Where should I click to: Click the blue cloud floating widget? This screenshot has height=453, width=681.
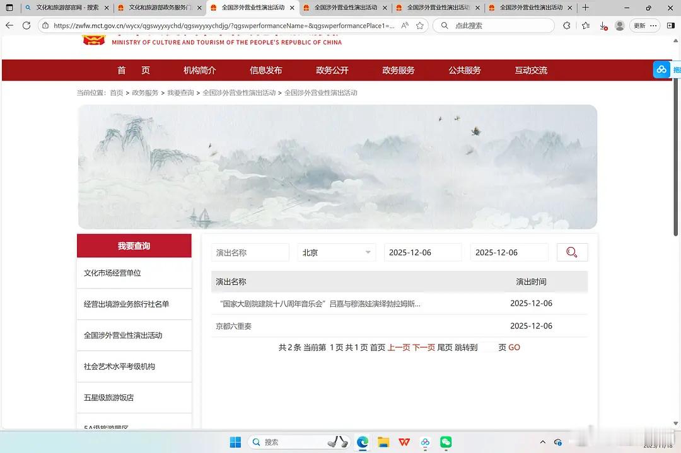[x=661, y=69]
